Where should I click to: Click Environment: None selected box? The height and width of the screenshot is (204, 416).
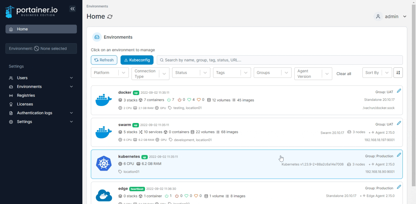point(41,49)
